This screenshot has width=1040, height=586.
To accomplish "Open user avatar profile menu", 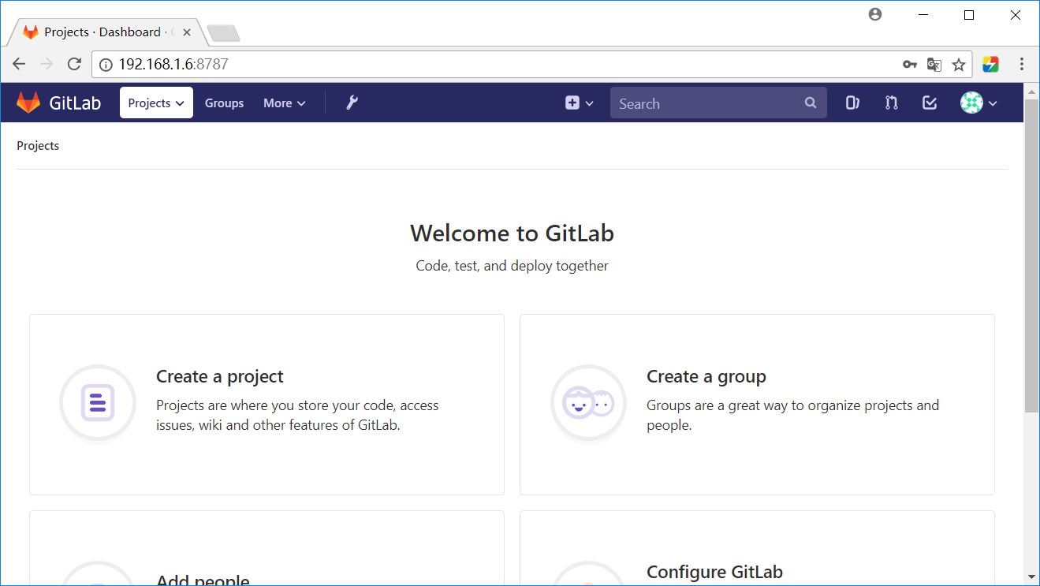I will click(x=978, y=103).
